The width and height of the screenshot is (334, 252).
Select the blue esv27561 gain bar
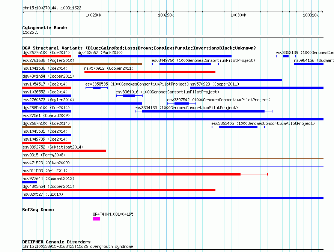(x=173, y=119)
